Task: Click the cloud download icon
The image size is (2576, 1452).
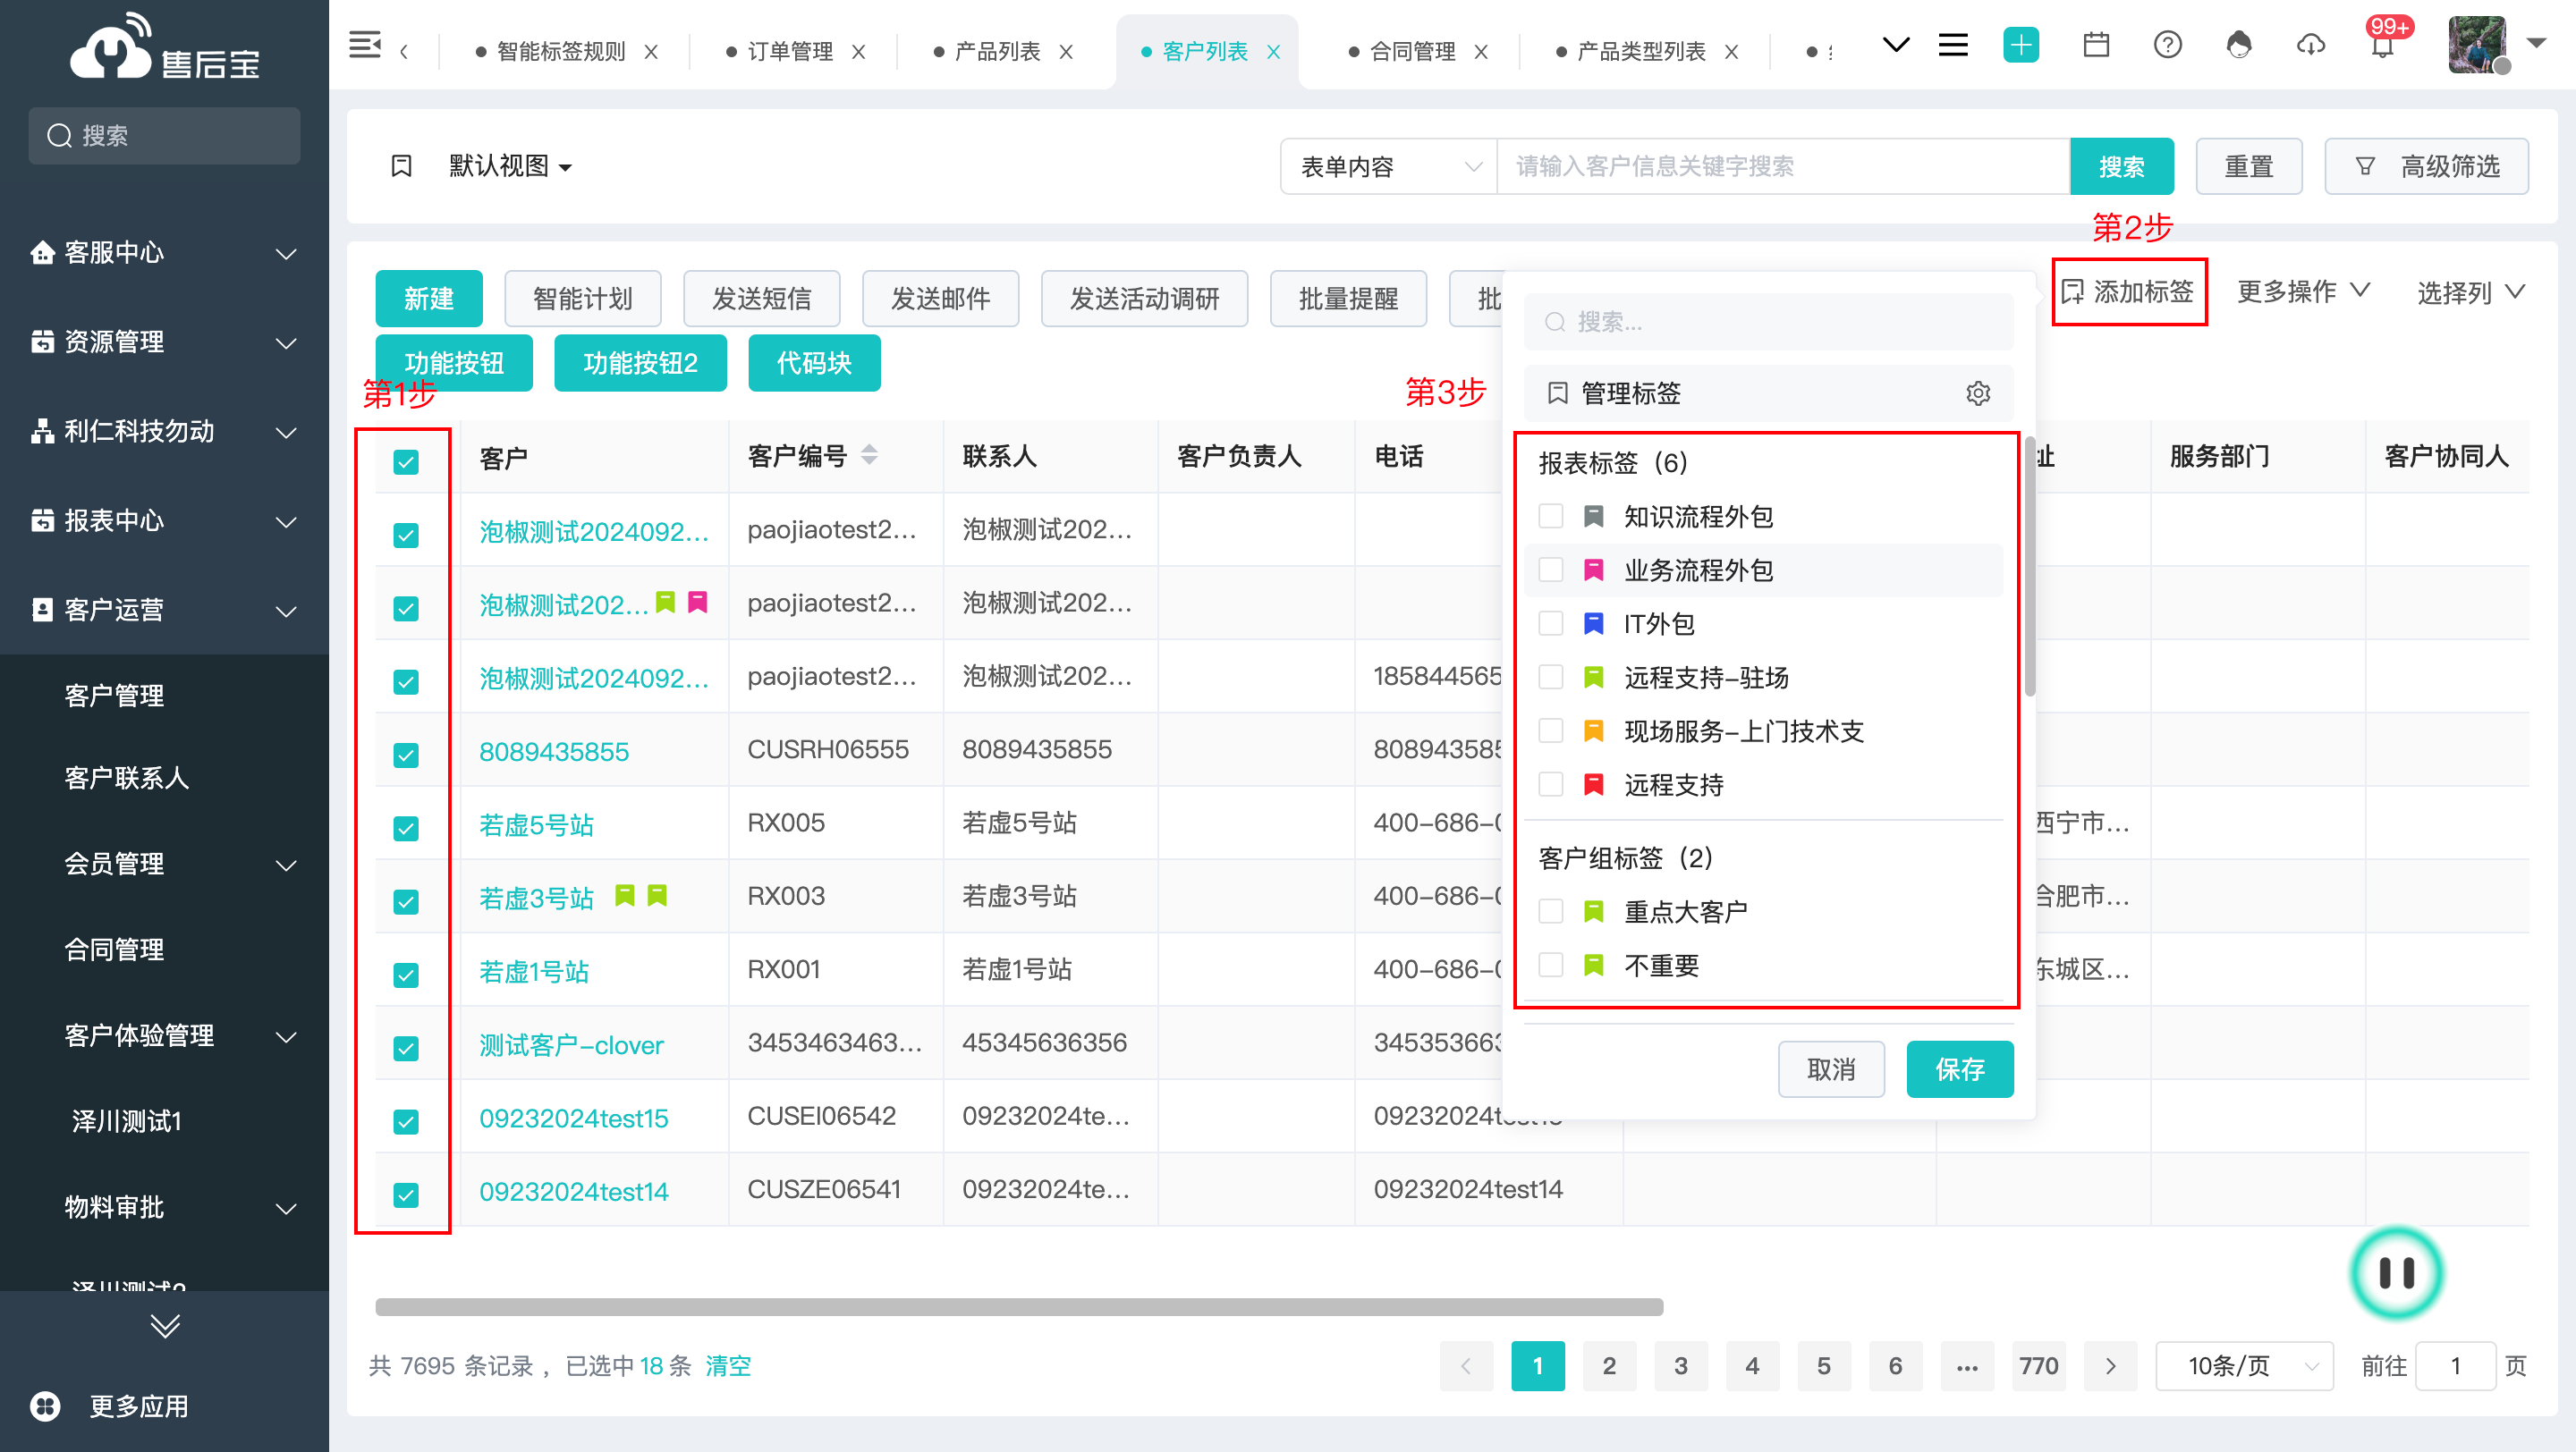Action: coord(2310,45)
